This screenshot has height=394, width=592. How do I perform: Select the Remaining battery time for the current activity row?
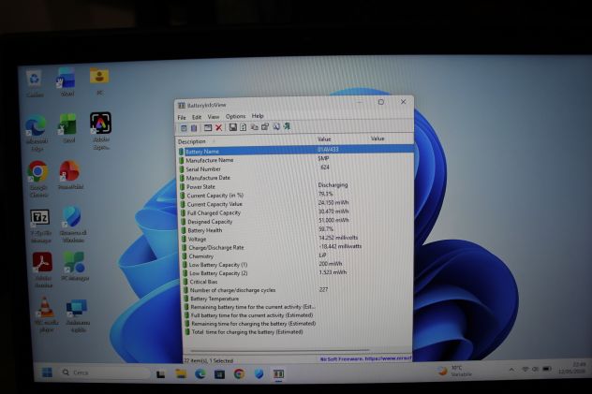[297, 307]
